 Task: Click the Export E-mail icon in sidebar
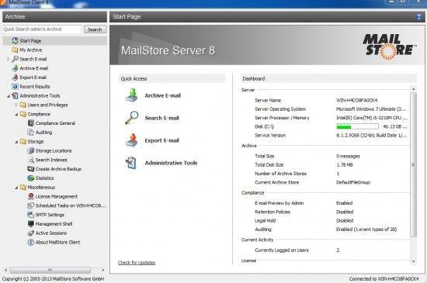(x=15, y=78)
